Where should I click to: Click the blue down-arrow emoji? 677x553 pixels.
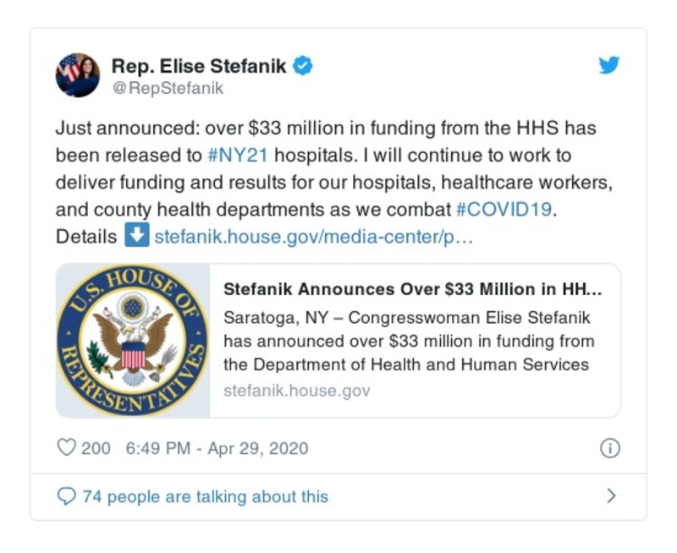(x=135, y=235)
